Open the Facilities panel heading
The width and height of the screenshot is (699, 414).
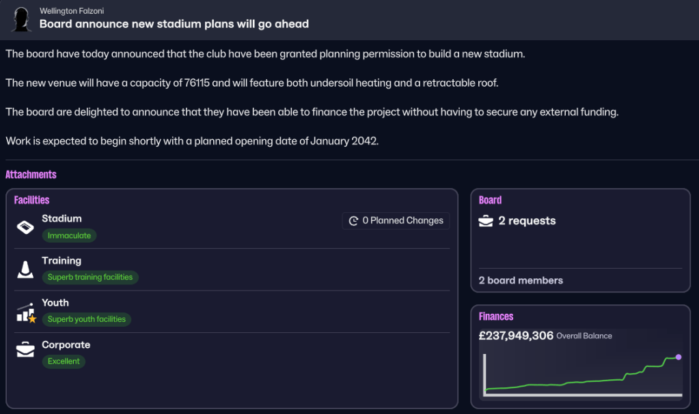31,200
